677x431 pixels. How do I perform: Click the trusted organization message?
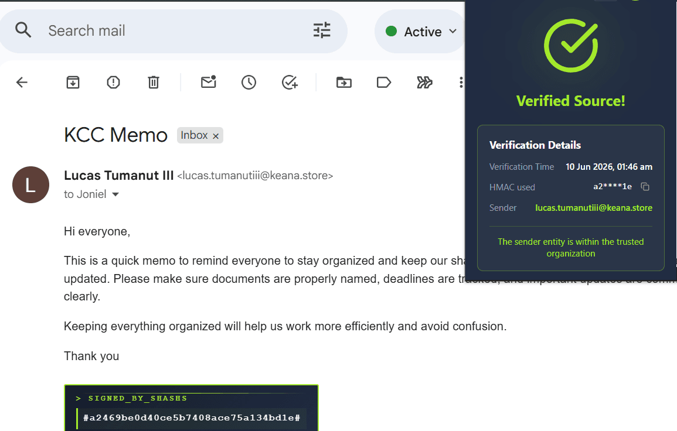pyautogui.click(x=571, y=248)
